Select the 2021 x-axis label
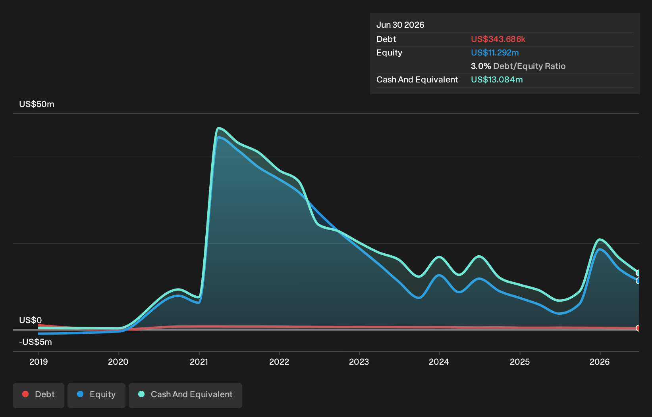 [x=199, y=362]
